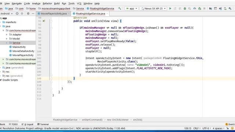Expand the Model package
The image size is (235, 132).
7,38
